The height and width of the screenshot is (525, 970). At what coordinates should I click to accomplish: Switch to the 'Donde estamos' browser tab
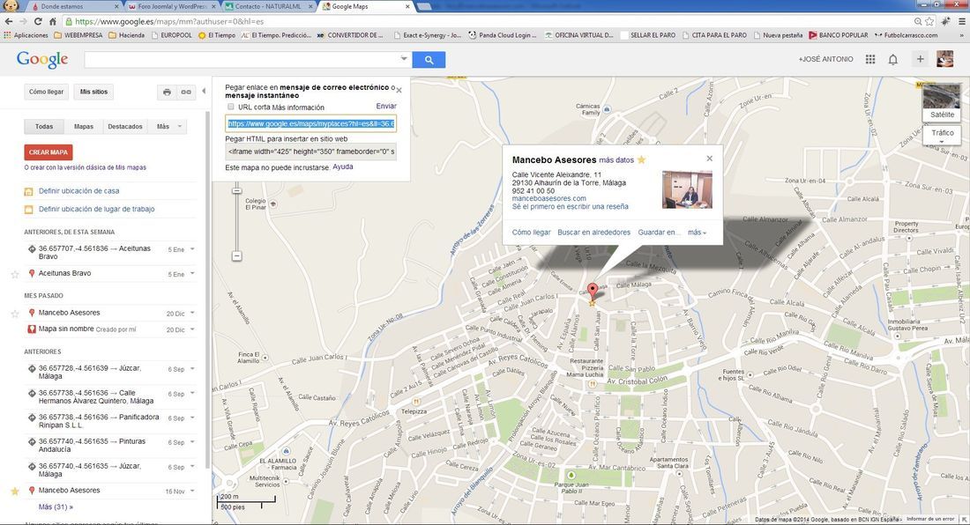point(73,6)
